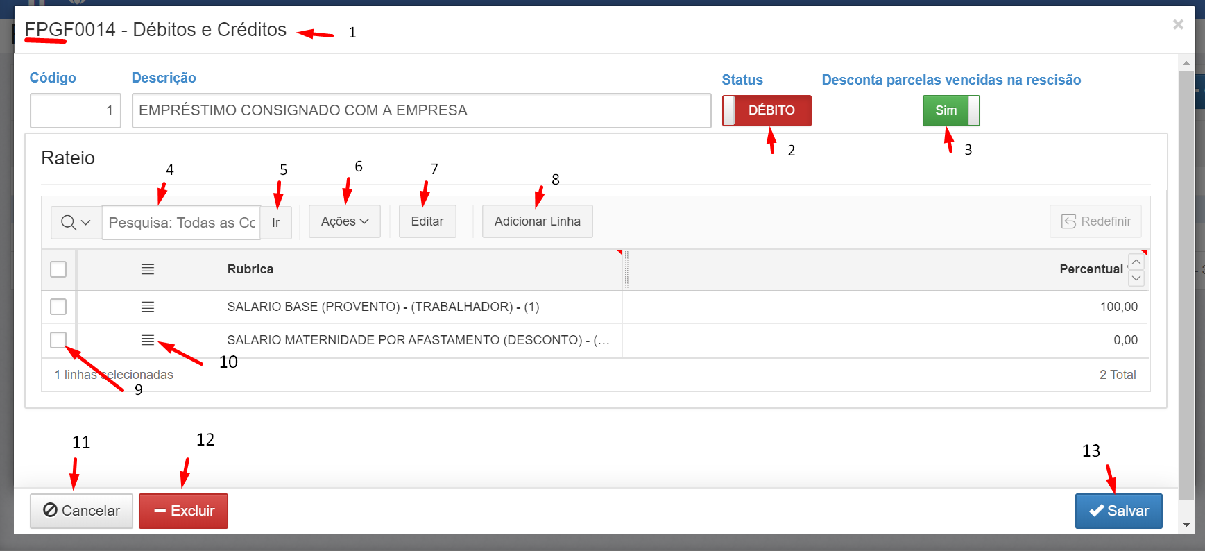The image size is (1205, 551).
Task: Toggle Desconta parcelas vencidas Sim switch
Action: 951,110
